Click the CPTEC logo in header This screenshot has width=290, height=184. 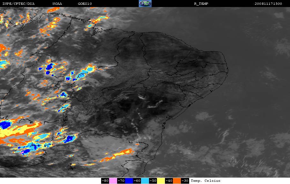(x=145, y=3)
